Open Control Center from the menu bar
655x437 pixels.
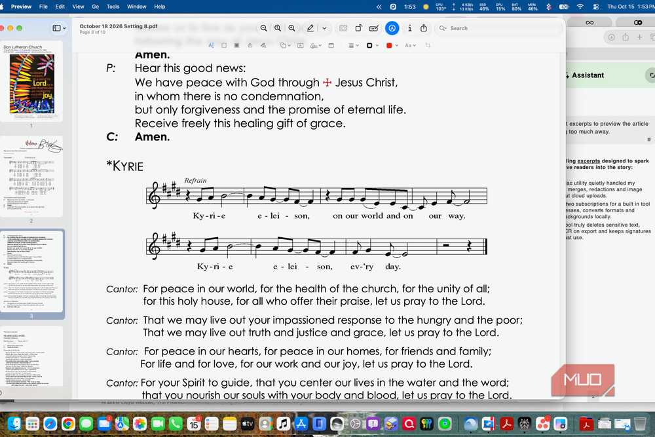596,7
